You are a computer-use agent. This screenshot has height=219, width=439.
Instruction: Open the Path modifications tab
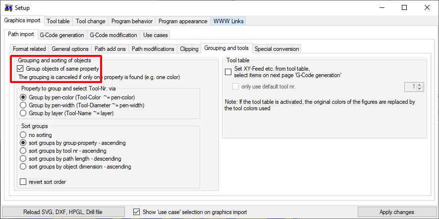coord(153,49)
